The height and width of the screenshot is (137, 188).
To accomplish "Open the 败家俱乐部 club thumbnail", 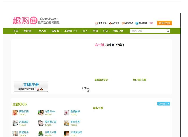I will (x=41, y=123).
